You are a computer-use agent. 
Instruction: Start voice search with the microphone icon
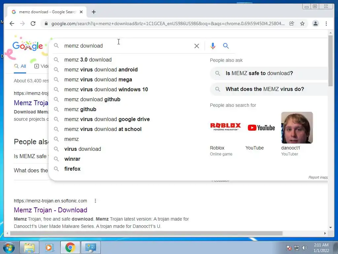[213, 46]
